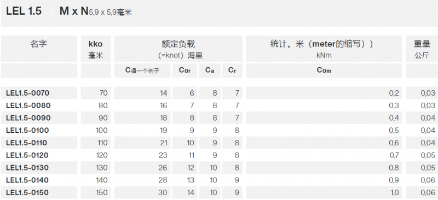Click the C0m sub-column header
The image size is (438, 200).
[324, 70]
